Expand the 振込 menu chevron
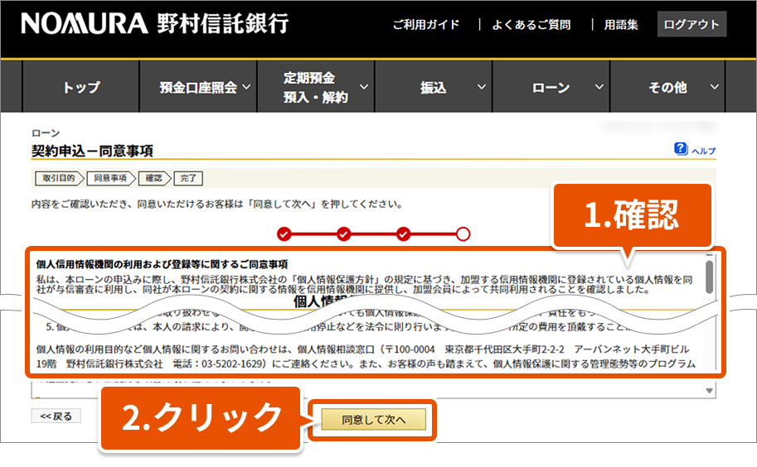The height and width of the screenshot is (467, 757). click(481, 88)
